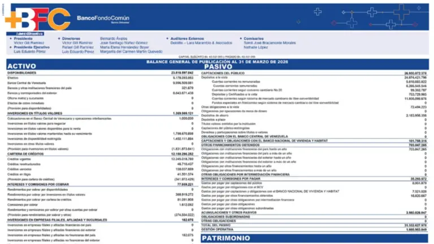Click the bullet next to Presidente Ejecutivo

tap(10, 47)
